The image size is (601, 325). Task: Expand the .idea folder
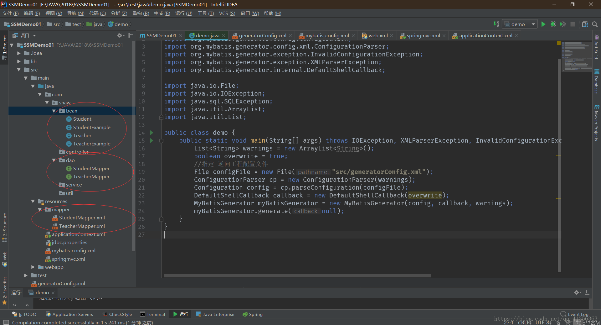point(19,53)
